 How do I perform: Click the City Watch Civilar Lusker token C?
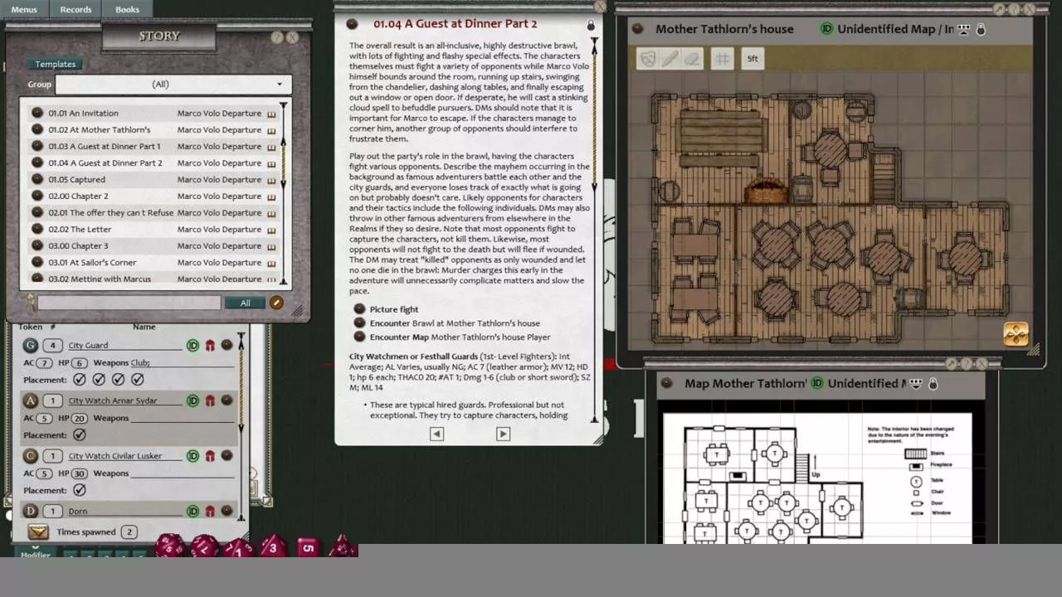coord(31,456)
